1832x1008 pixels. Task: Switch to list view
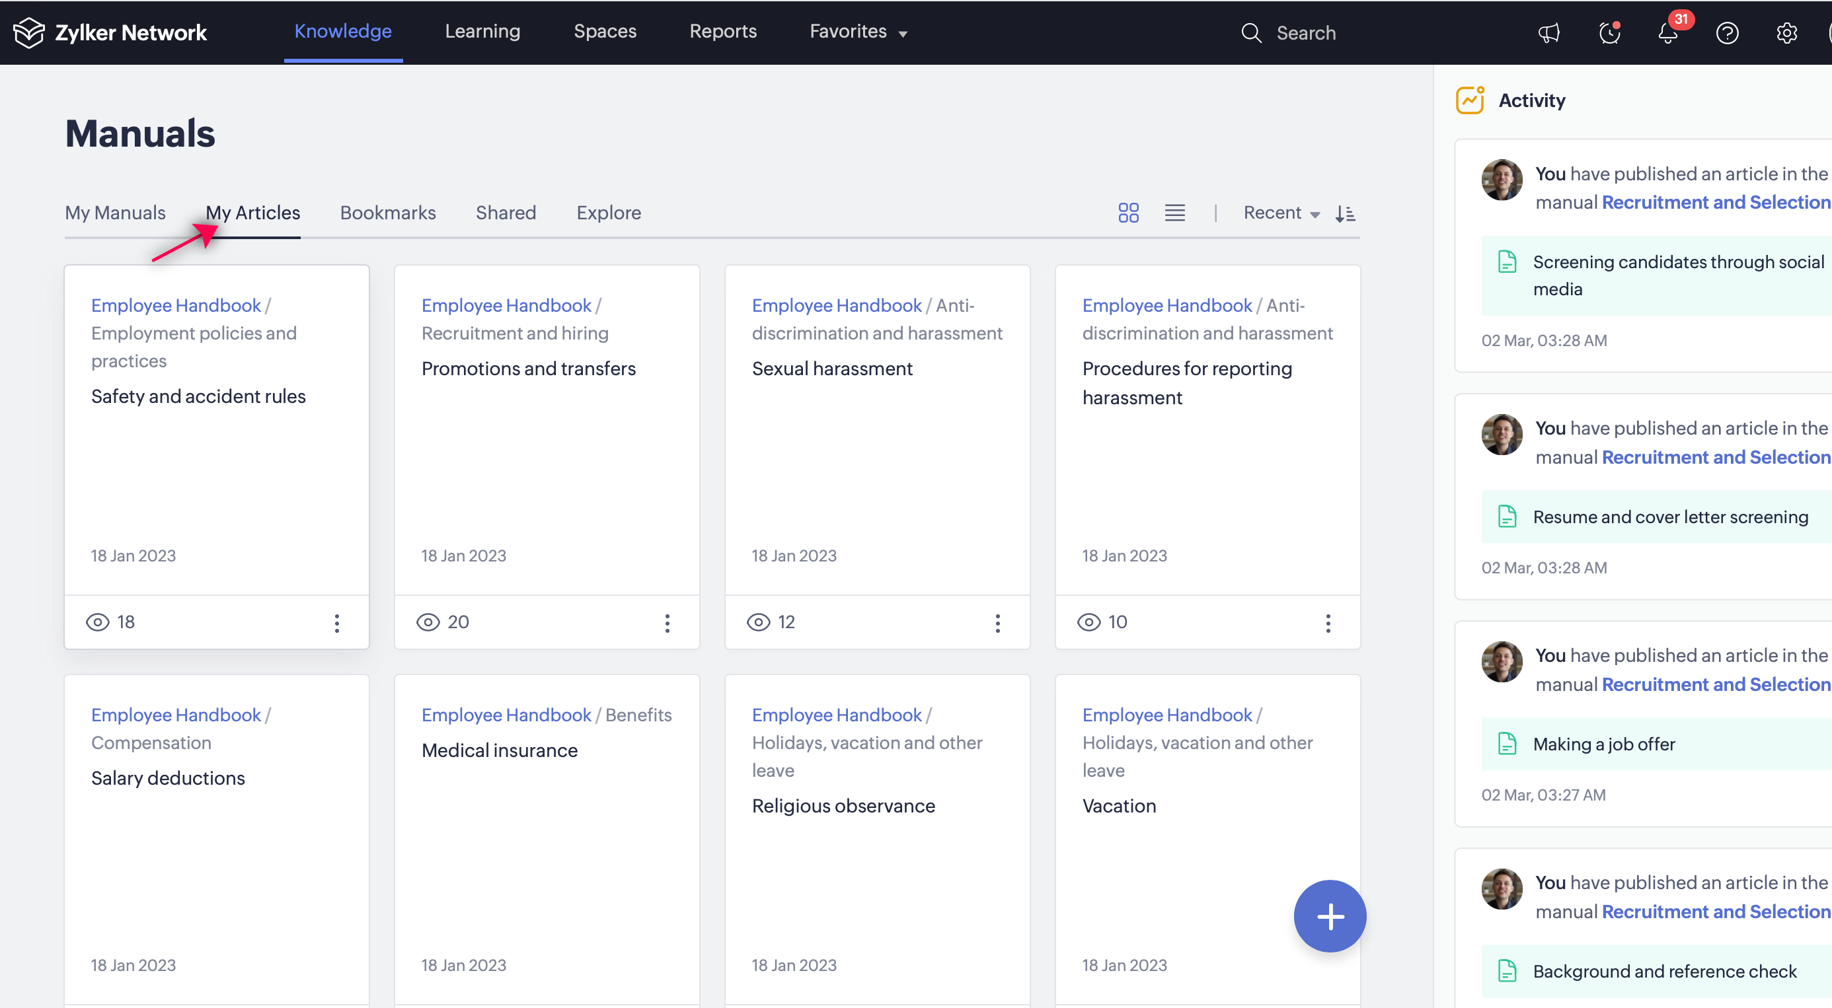click(1174, 213)
